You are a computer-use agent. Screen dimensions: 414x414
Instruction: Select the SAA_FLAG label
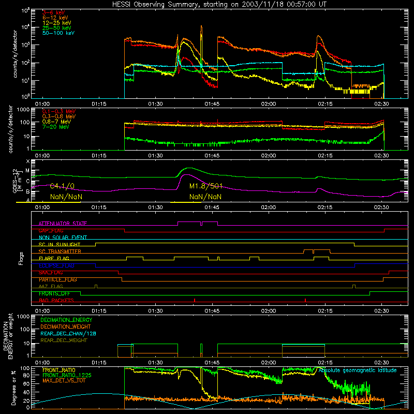[51, 273]
